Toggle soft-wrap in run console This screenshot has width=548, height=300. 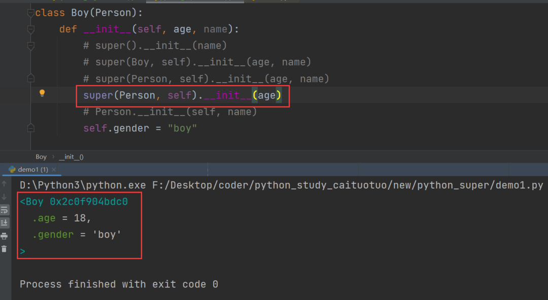click(4, 210)
